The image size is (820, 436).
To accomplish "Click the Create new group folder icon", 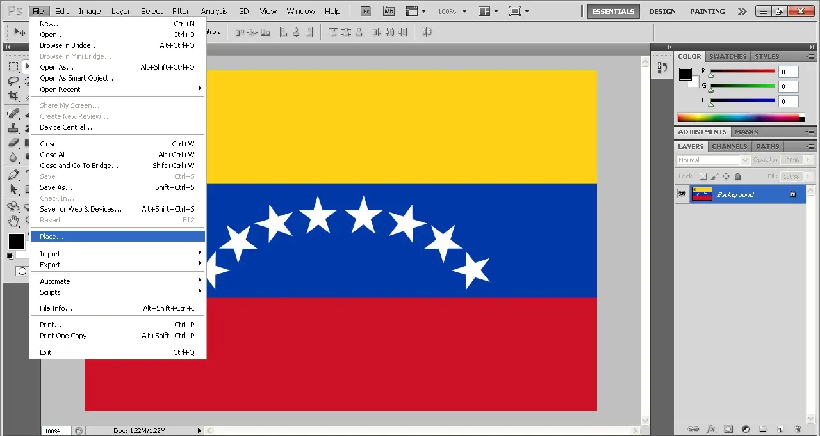I will 763,429.
